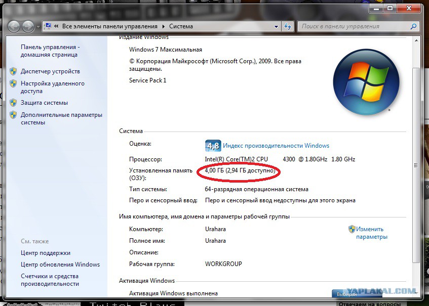Screen dimensions: 429x306
Task: Click shield icon beside 'Дополнительные параметры системы'
Action: pyautogui.click(x=13, y=115)
